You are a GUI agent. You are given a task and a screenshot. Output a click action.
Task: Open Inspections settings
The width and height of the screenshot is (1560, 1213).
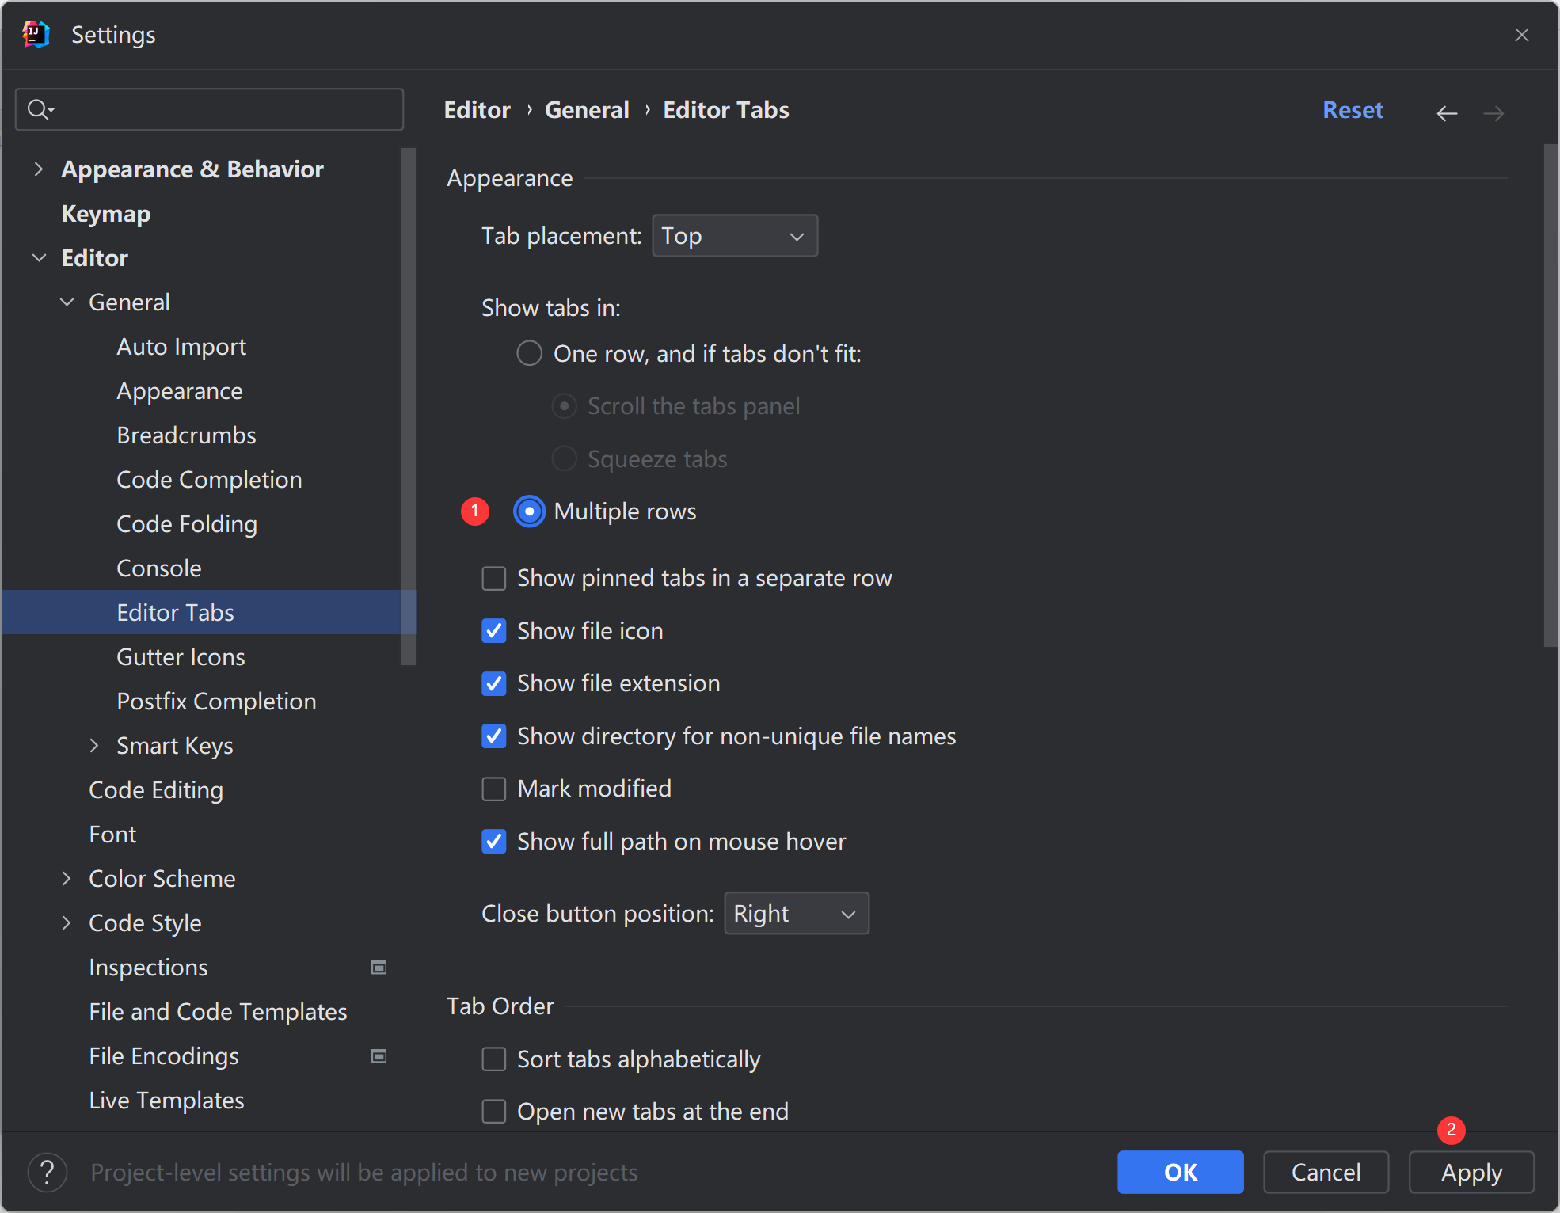point(148,968)
